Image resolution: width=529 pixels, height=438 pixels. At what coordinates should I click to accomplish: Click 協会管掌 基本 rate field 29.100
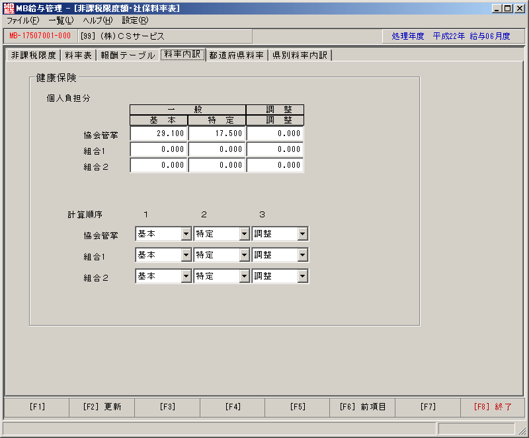[159, 133]
